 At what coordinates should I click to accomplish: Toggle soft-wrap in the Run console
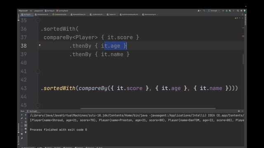[x=26, y=122]
